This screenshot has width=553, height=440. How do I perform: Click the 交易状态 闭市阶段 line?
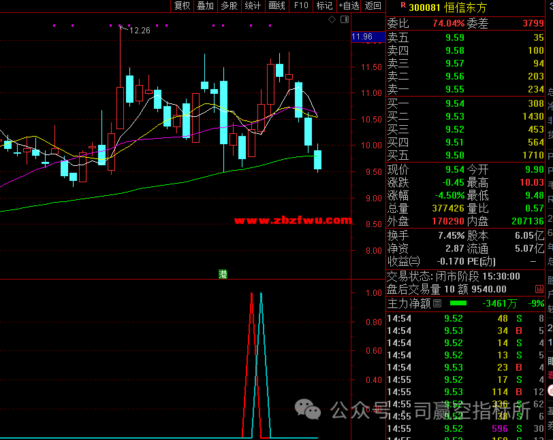[x=454, y=276]
